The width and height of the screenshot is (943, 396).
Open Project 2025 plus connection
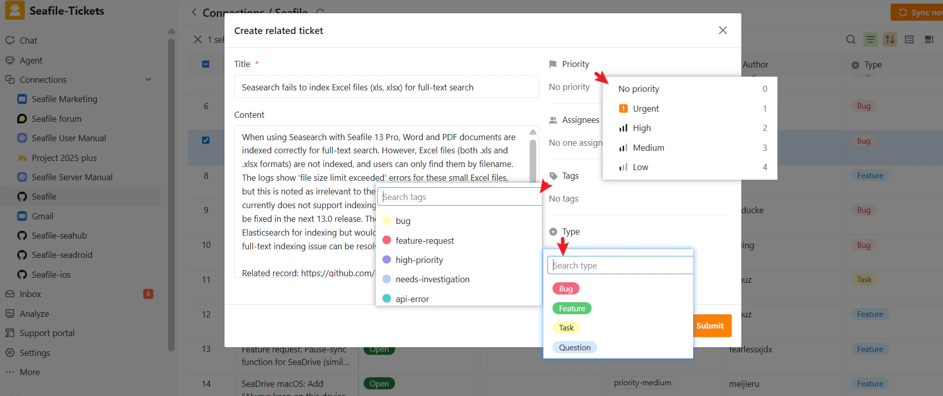64,158
